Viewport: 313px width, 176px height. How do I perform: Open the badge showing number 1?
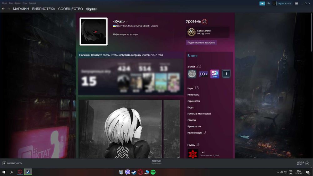(226, 74)
